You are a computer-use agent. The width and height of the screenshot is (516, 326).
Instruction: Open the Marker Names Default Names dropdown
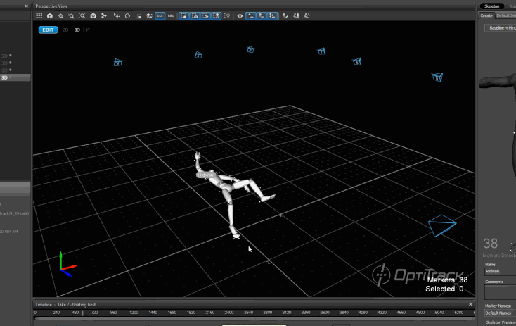(501, 313)
